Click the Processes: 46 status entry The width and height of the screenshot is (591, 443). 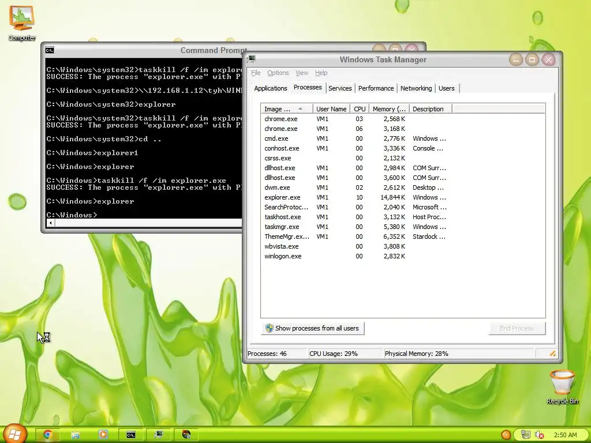tap(276, 354)
